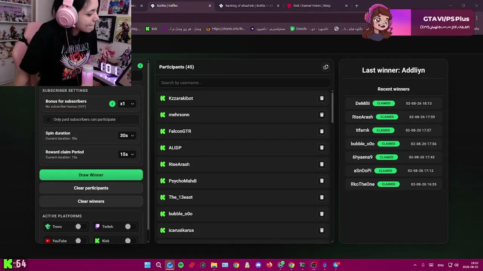This screenshot has height=271, width=483.
Task: Open Spotify from the taskbar
Action: [x=181, y=265]
